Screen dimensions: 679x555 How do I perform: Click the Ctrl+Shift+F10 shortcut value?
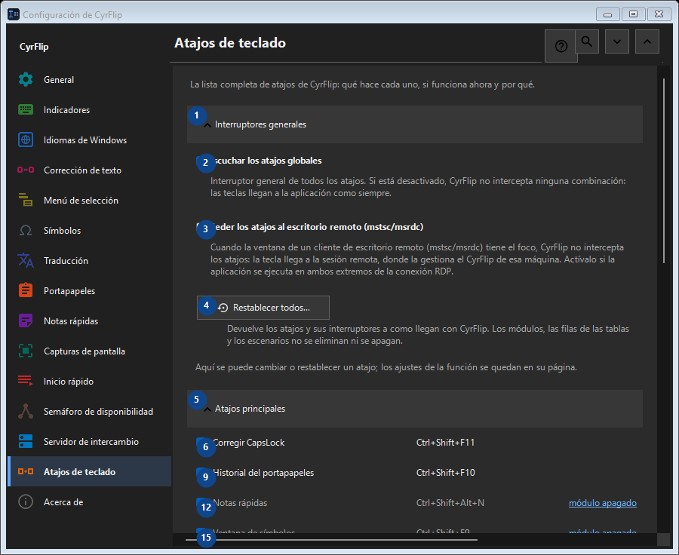(x=446, y=473)
